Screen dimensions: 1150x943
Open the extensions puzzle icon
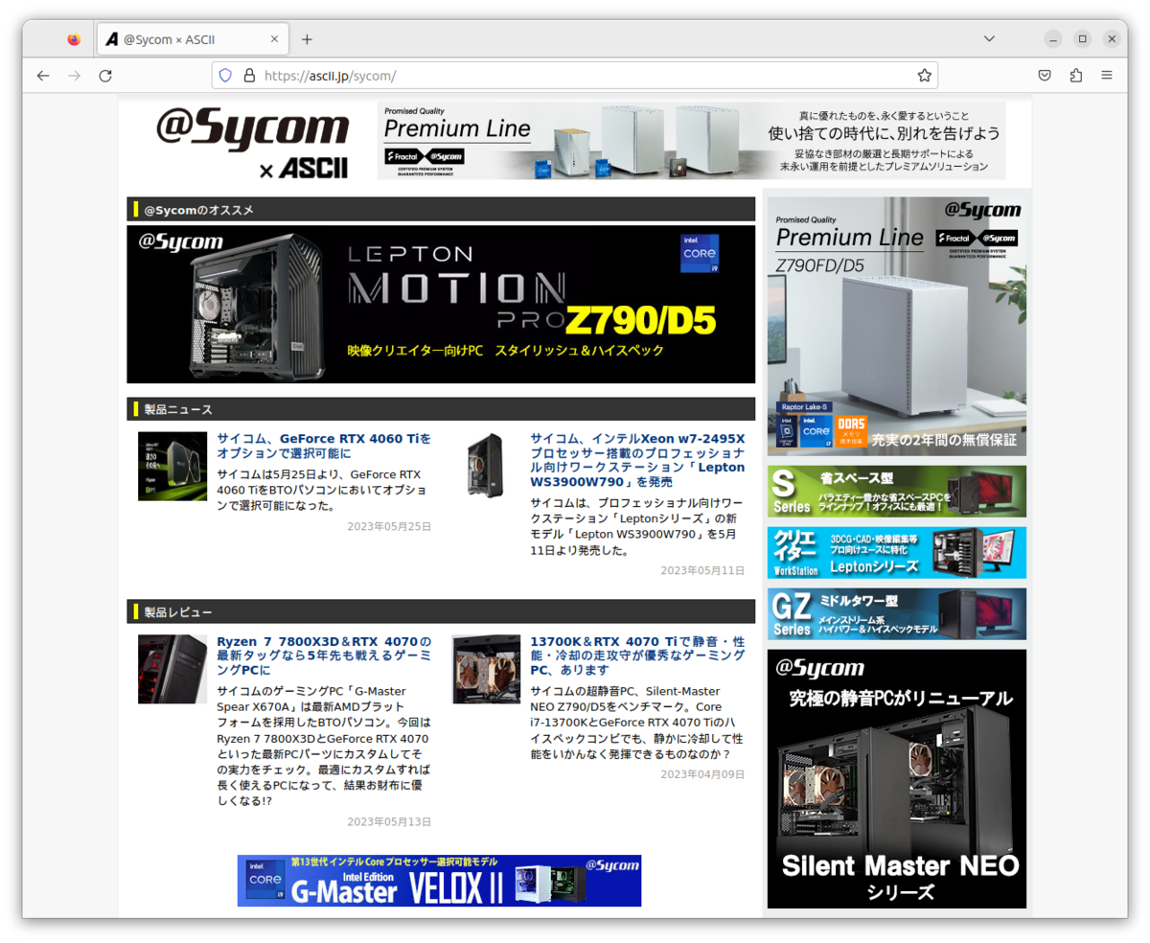[1076, 76]
